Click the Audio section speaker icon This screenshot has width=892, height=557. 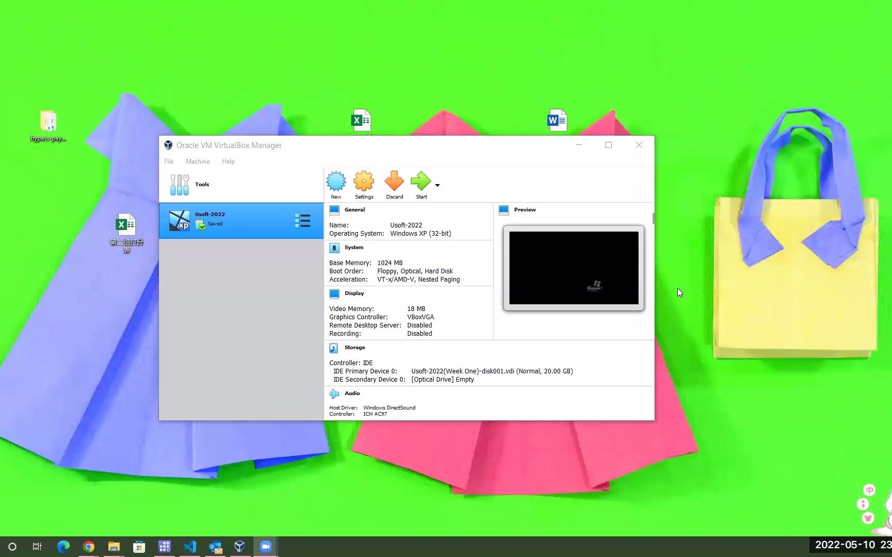334,394
